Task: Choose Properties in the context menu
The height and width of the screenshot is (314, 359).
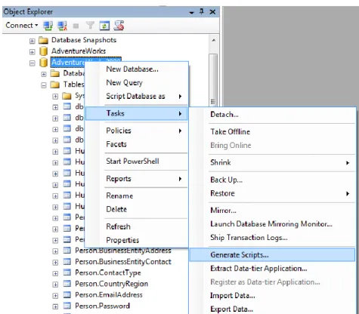Action: tap(137, 240)
